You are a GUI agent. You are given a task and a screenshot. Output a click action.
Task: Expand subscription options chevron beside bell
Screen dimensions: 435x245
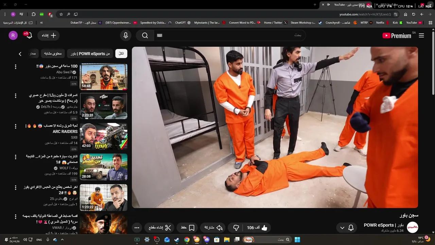(x=342, y=228)
